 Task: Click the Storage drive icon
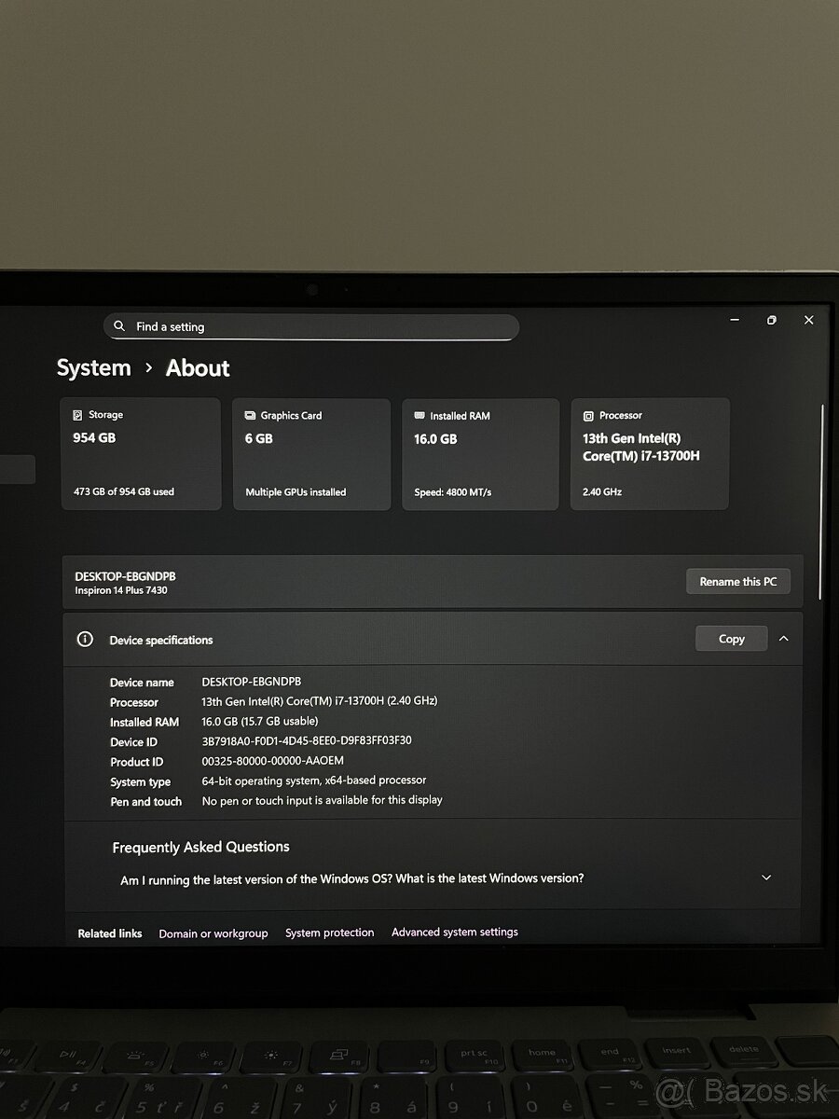point(77,415)
